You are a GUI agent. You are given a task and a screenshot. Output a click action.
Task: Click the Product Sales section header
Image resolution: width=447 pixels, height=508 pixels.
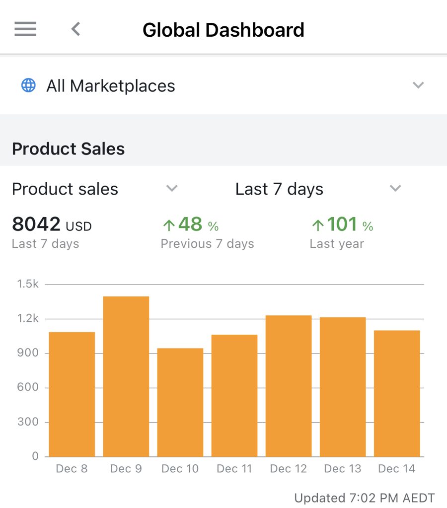tap(69, 148)
